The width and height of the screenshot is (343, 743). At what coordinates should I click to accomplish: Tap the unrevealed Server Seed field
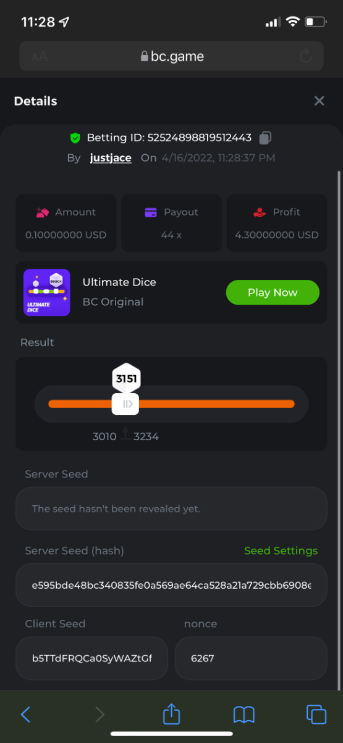coord(171,508)
